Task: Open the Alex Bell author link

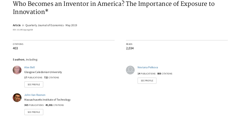Action: coord(30,67)
